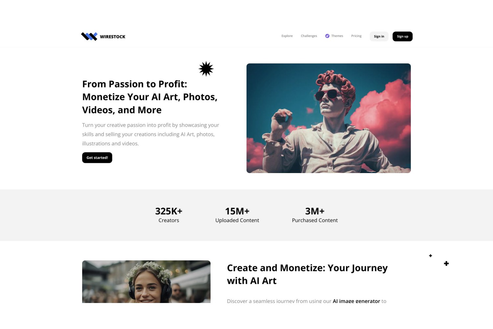
Task: Click the 325K+ Creators statistic
Action: [x=169, y=215]
